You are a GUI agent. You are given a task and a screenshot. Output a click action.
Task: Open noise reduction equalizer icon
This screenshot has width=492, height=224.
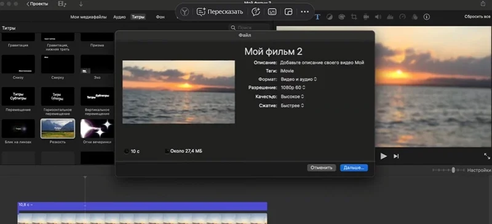point(391,17)
